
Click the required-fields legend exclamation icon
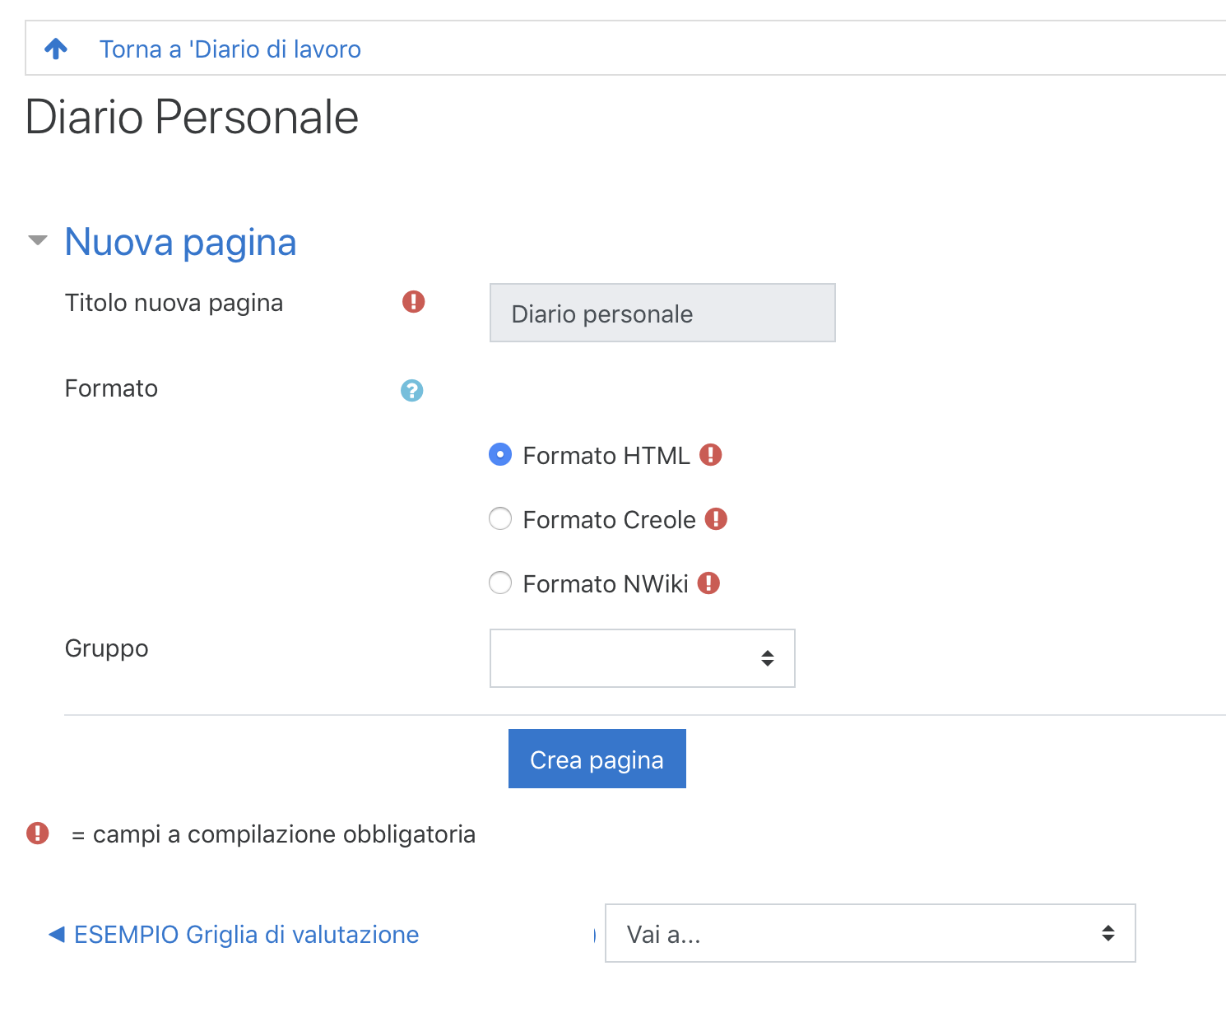(38, 834)
